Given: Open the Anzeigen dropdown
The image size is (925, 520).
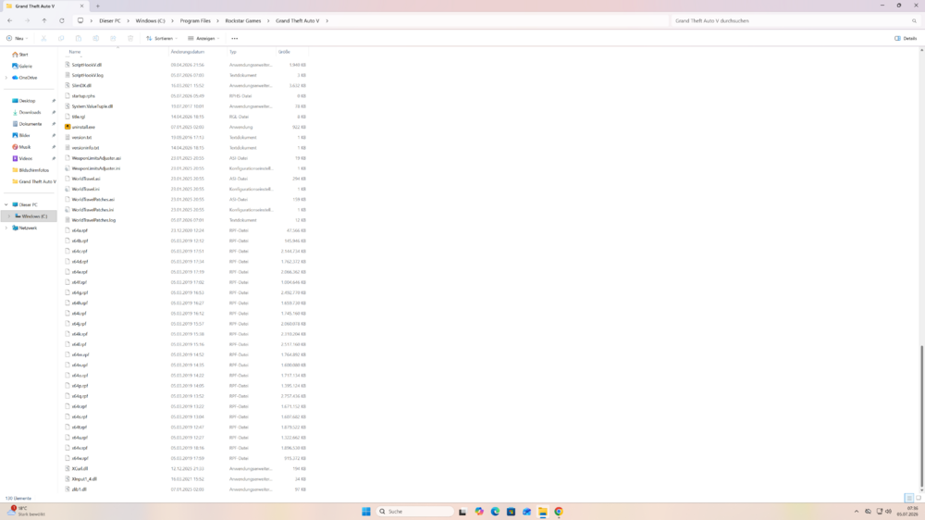Looking at the screenshot, I should point(203,38).
